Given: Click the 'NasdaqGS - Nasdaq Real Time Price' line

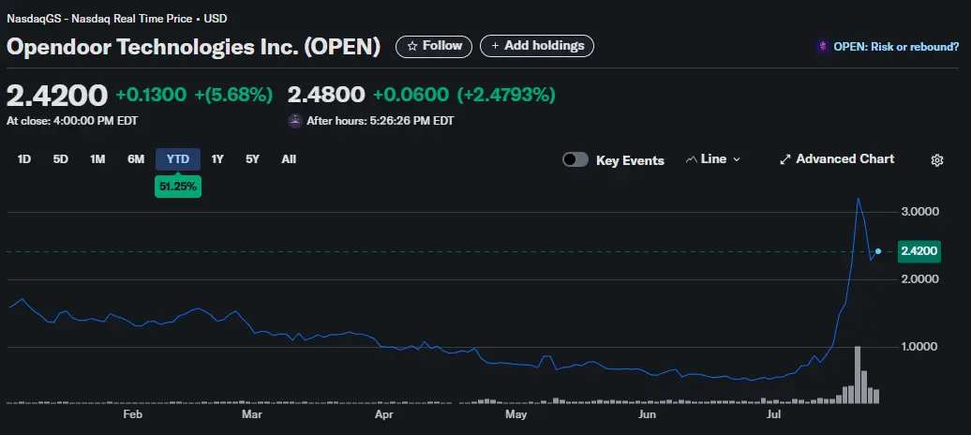Looking at the screenshot, I should [x=99, y=19].
